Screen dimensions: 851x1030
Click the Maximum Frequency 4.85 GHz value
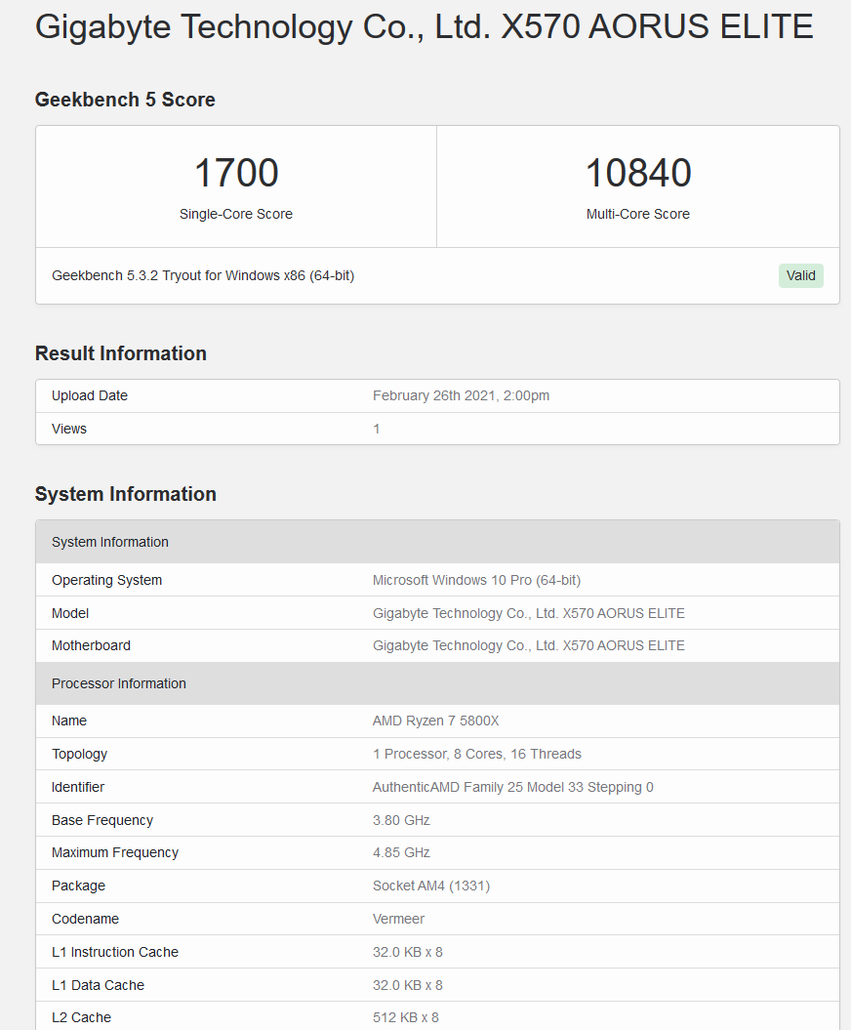point(401,852)
